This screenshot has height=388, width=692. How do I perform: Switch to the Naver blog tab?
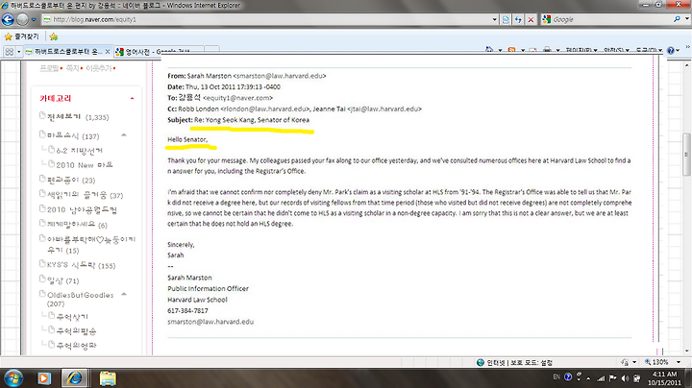(x=63, y=52)
